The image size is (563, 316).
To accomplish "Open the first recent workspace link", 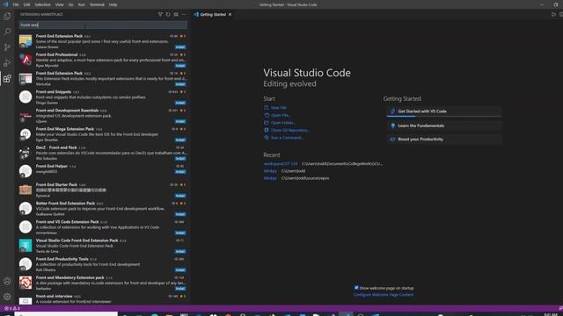I will 281,164.
